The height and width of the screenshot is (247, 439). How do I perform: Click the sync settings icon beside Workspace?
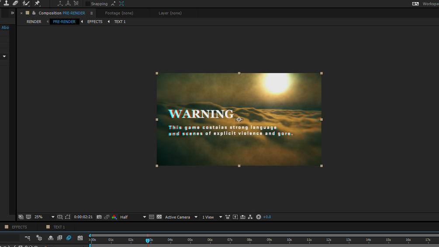coord(415,3)
